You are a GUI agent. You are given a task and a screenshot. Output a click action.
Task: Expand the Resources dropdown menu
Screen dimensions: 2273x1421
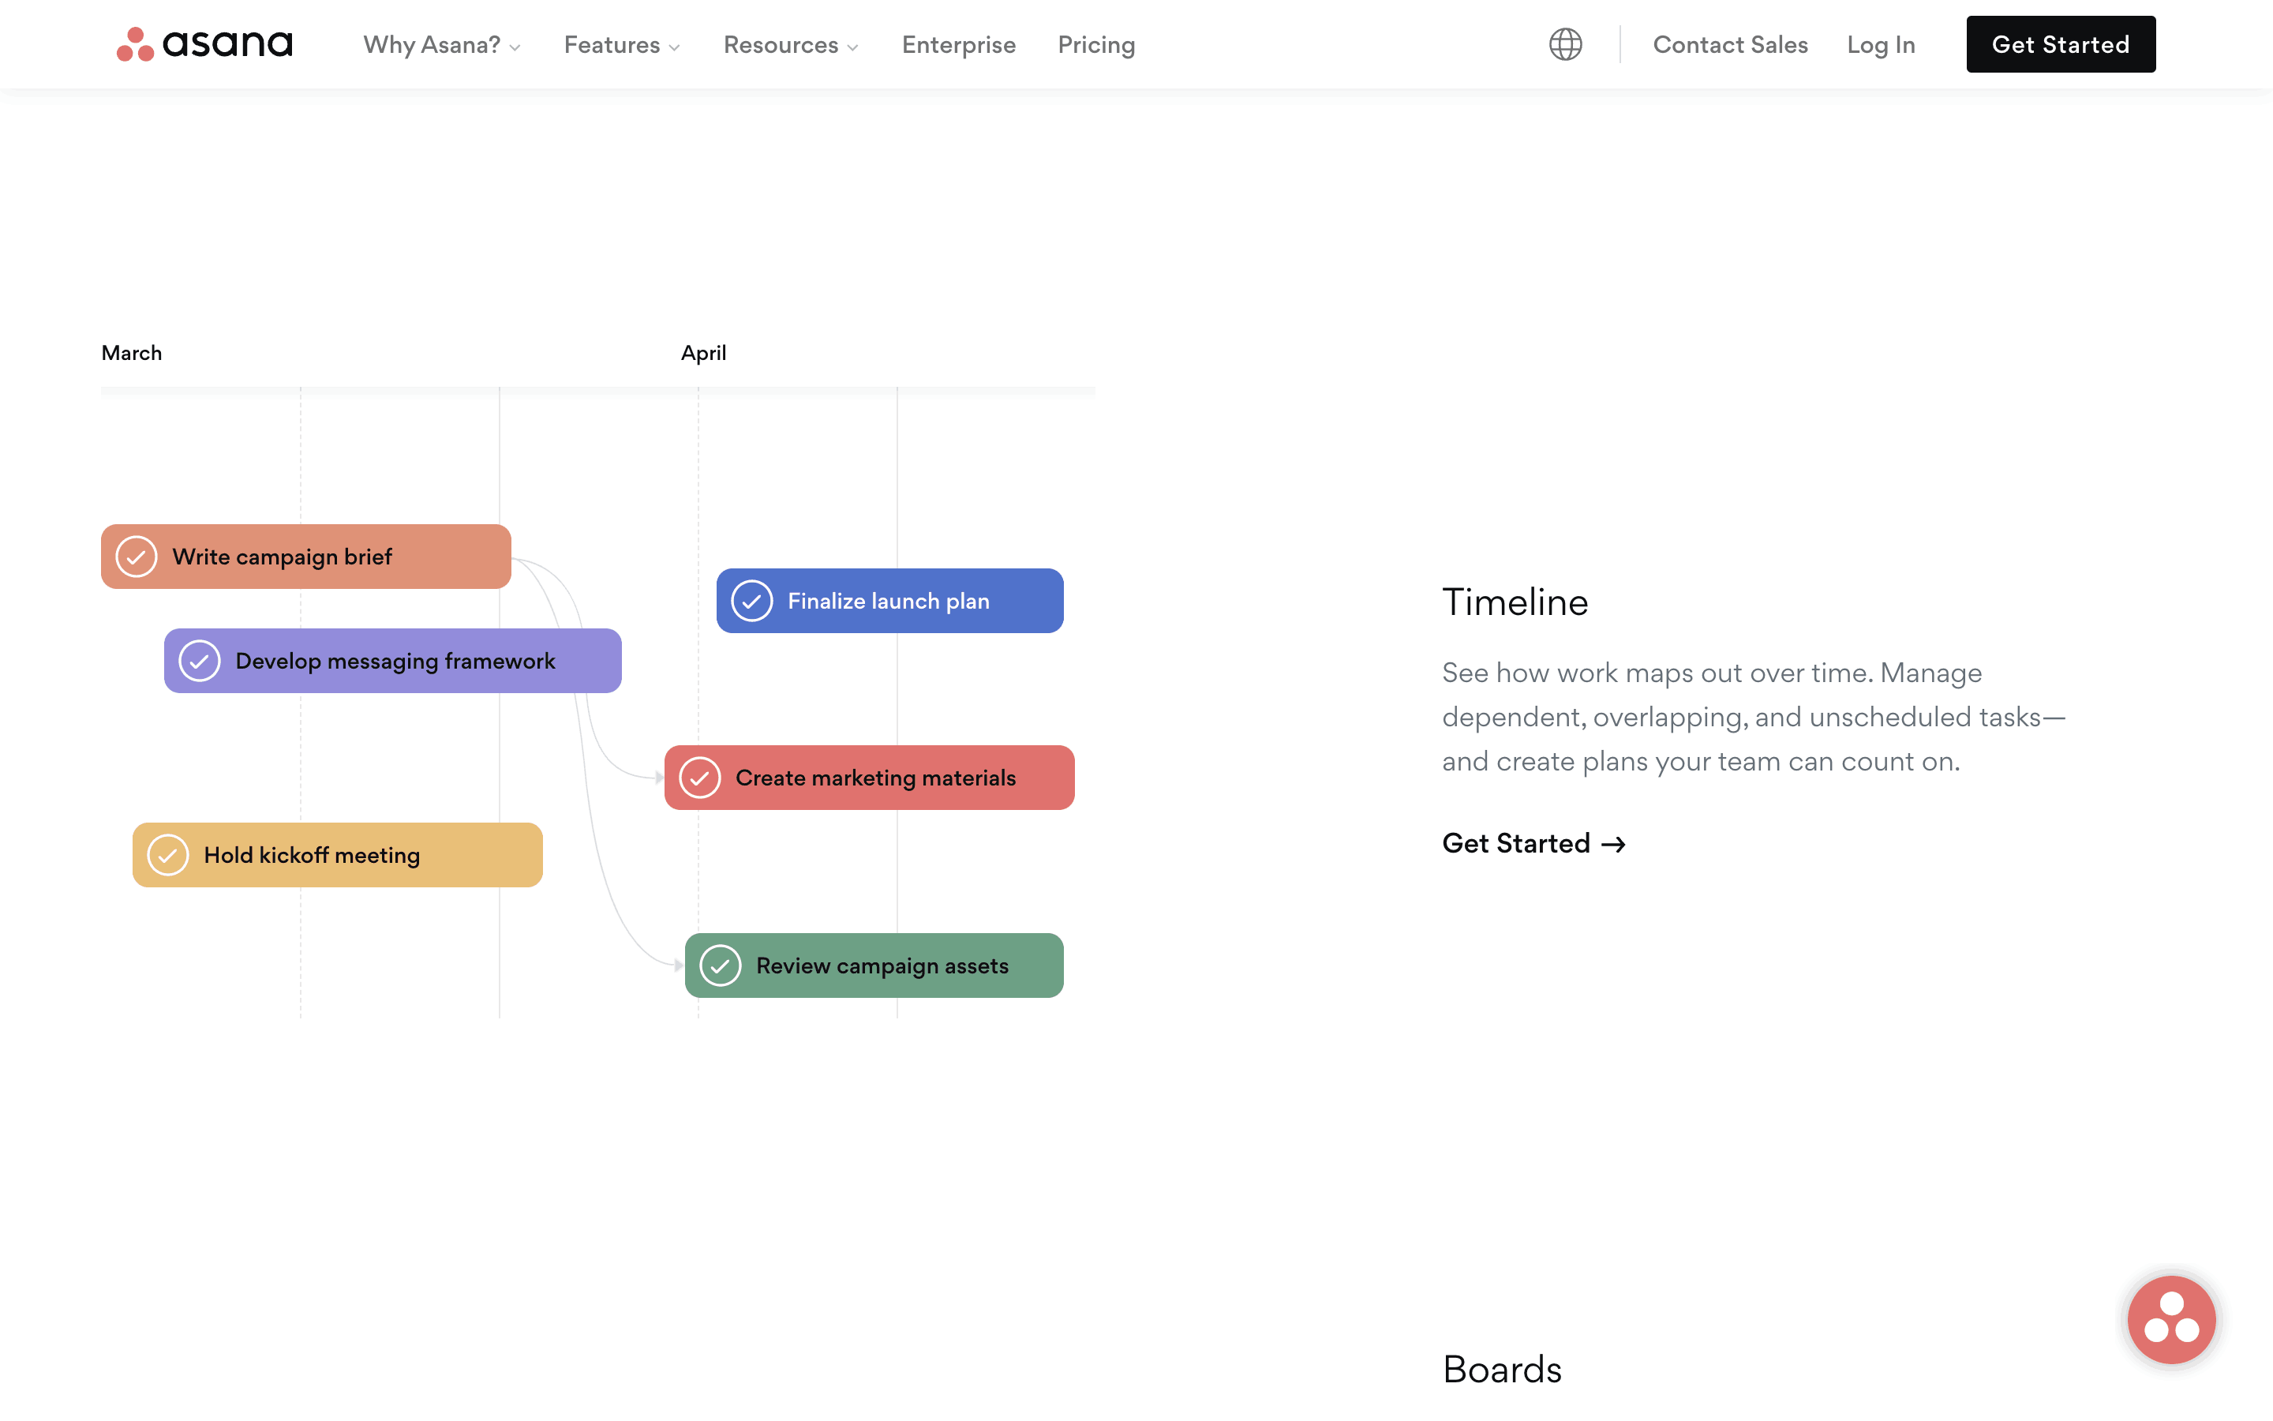pyautogui.click(x=791, y=44)
